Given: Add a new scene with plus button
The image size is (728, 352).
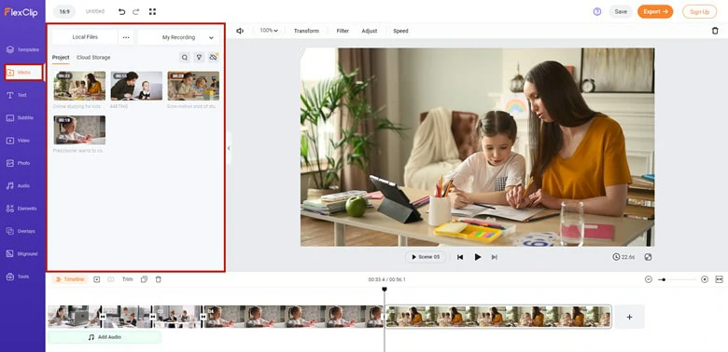Looking at the screenshot, I should pos(630,317).
